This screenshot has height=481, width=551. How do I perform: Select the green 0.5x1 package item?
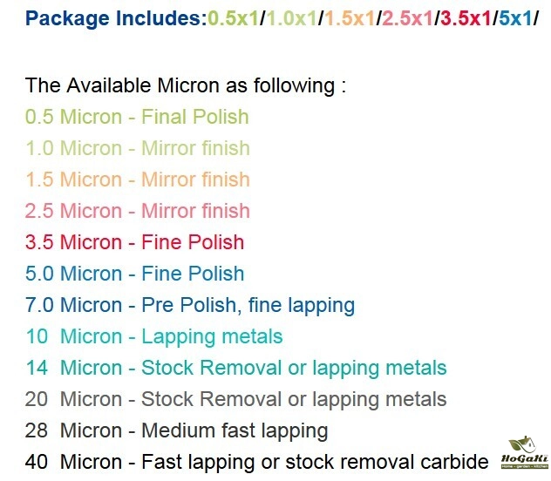point(233,17)
